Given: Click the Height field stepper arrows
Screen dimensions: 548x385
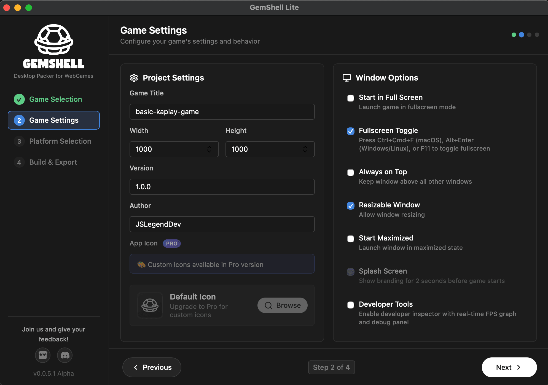Looking at the screenshot, I should pos(305,149).
